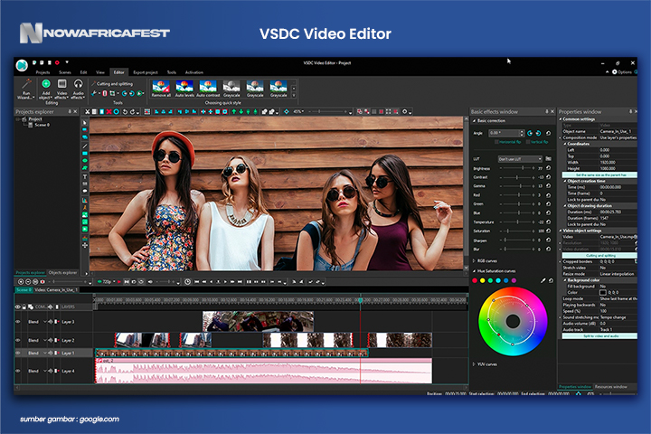The height and width of the screenshot is (434, 651).
Task: Click Split to video and audio button
Action: click(599, 336)
